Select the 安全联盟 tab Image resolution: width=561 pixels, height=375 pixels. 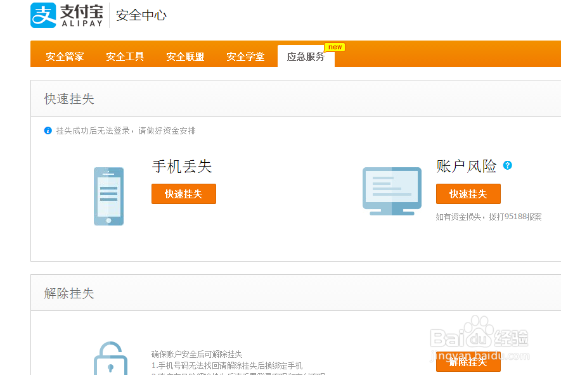point(184,56)
